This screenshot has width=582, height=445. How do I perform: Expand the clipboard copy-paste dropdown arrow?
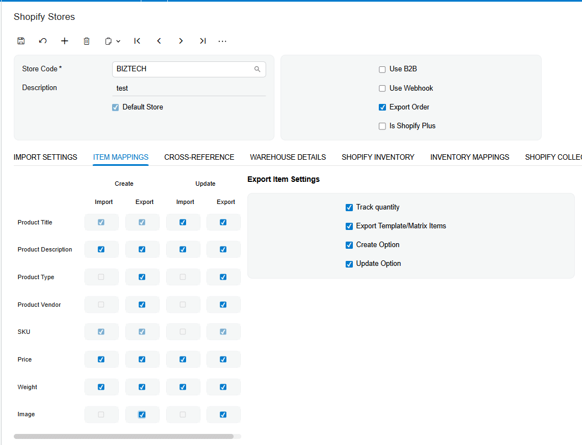118,41
